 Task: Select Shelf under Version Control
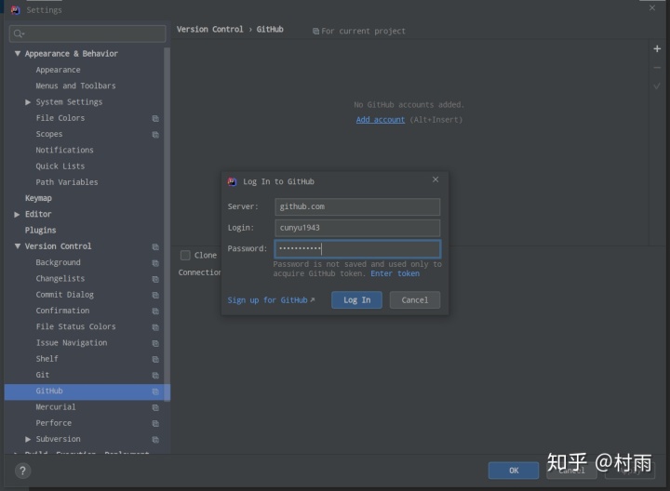pyautogui.click(x=47, y=359)
